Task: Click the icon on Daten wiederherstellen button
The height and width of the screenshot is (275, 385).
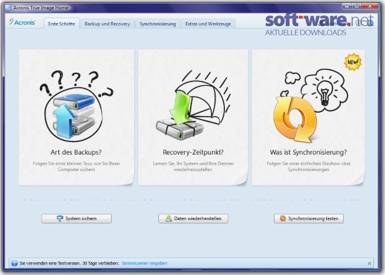Action: tap(169, 218)
